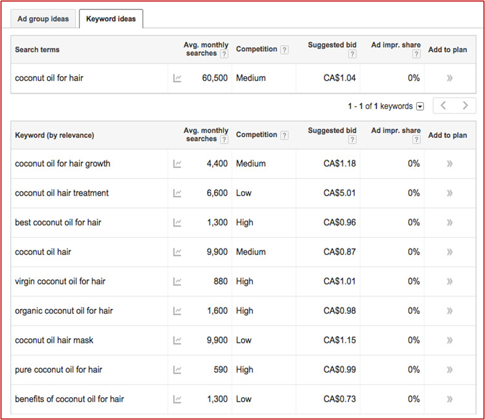Add 'pure coconut oil for hair' to plan
485x420 pixels.
coord(449,370)
